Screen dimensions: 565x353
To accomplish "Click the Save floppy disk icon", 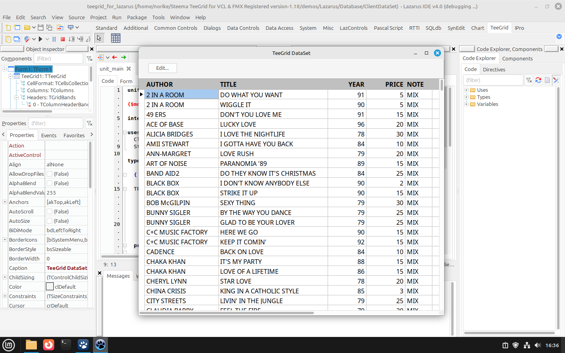I will (x=40, y=27).
